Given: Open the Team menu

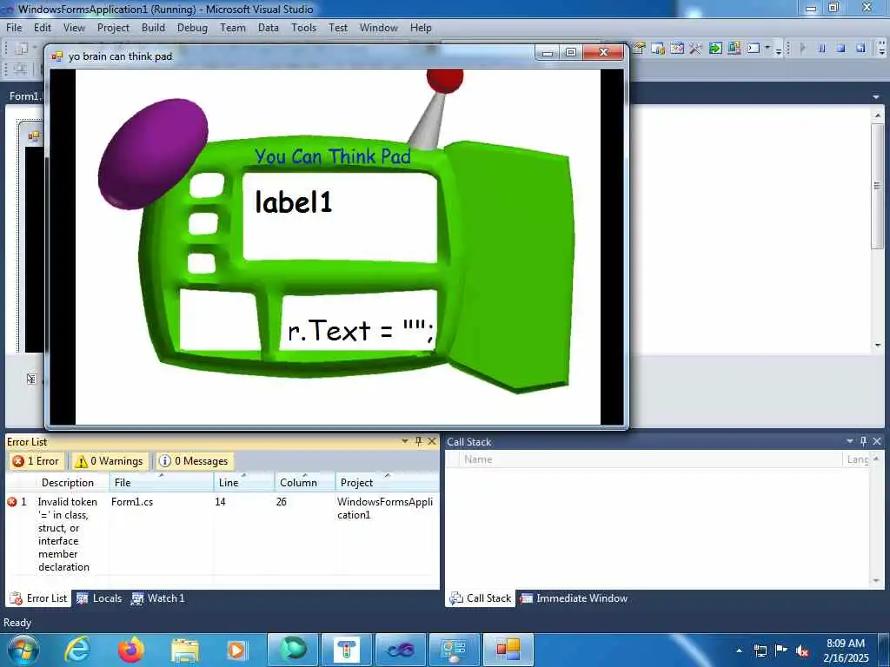Looking at the screenshot, I should (233, 27).
